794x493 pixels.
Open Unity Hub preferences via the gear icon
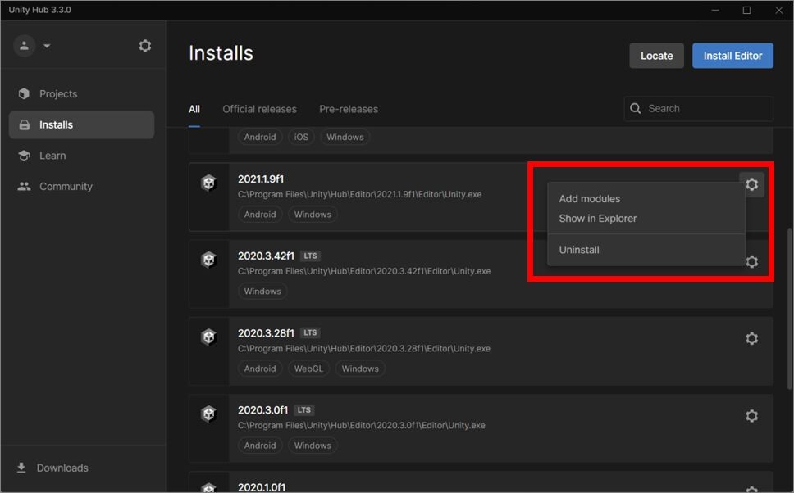pyautogui.click(x=144, y=45)
